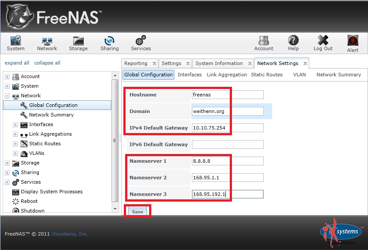Close the System Information tab
The height and width of the screenshot is (250, 368).
(x=250, y=63)
